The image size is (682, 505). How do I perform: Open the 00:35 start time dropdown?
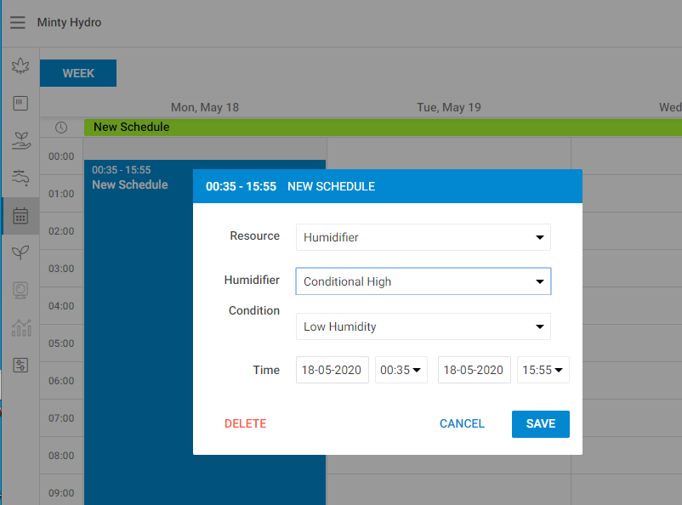(401, 370)
